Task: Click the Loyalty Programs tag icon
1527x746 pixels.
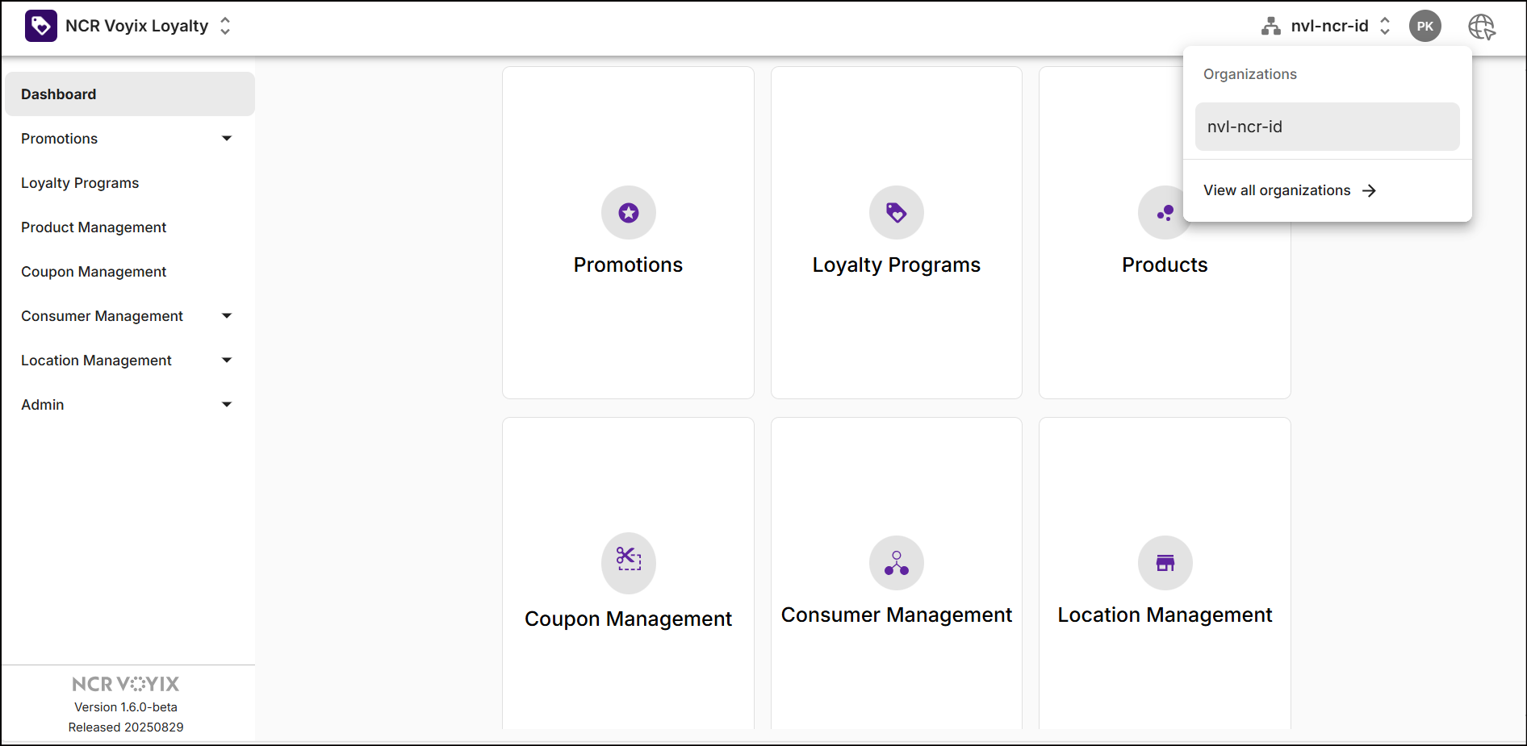Action: (x=896, y=213)
